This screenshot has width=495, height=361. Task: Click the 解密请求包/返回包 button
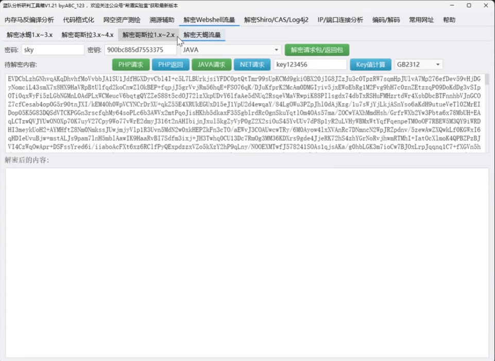(317, 50)
